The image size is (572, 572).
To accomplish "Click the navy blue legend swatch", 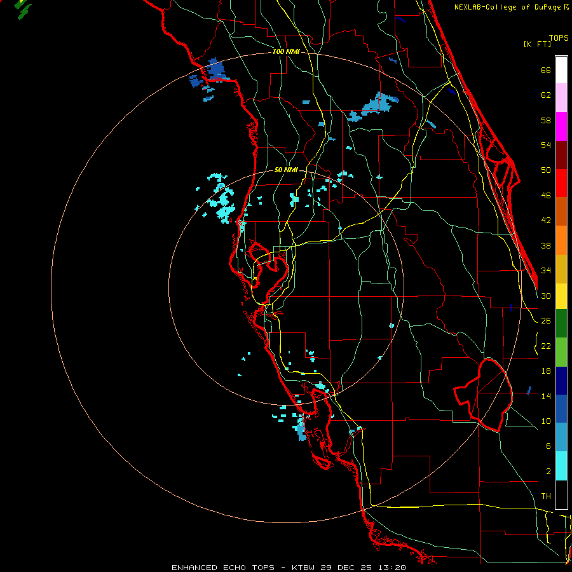I will (x=561, y=381).
